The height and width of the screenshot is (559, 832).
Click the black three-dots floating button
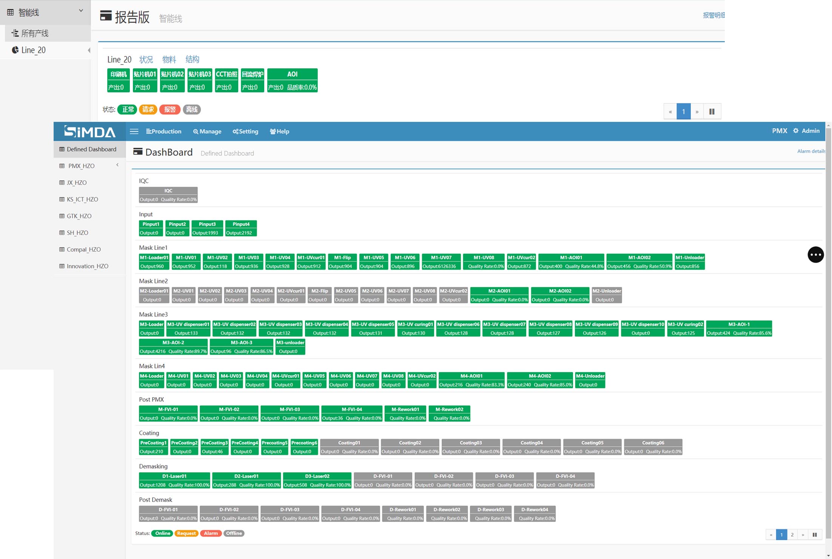coord(815,255)
